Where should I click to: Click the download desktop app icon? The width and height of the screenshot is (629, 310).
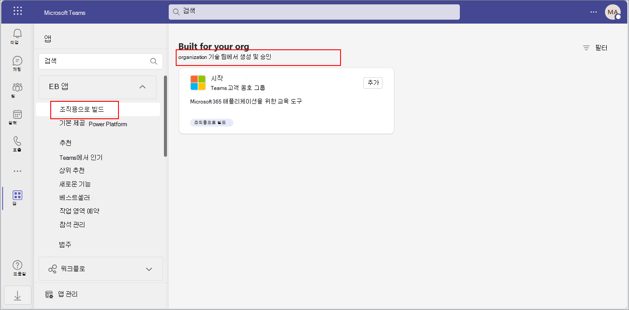click(x=17, y=296)
